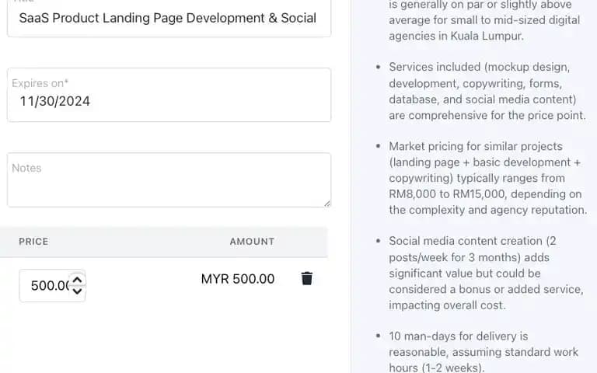This screenshot has height=373, width=597.
Task: Select the PRICE column header
Action: (33, 242)
